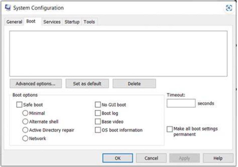
Task: Click the screen capture icon at top right
Action: point(229,8)
